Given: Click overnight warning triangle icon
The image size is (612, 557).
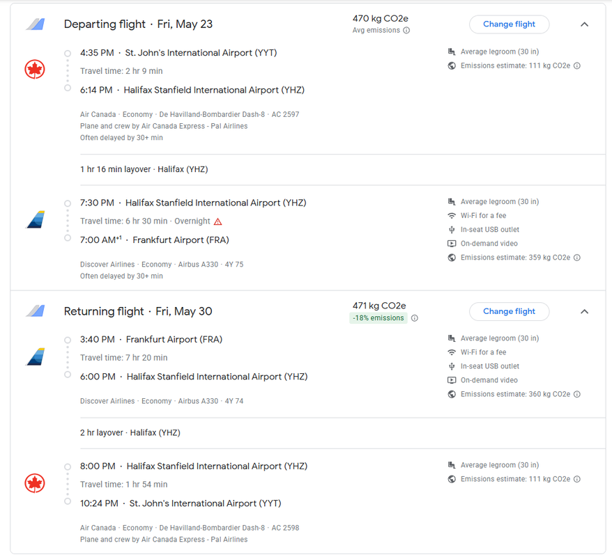Looking at the screenshot, I should pyautogui.click(x=217, y=222).
